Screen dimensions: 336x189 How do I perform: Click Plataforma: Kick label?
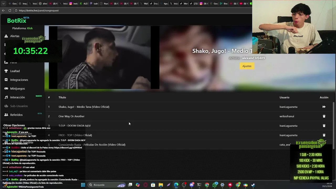(22, 28)
